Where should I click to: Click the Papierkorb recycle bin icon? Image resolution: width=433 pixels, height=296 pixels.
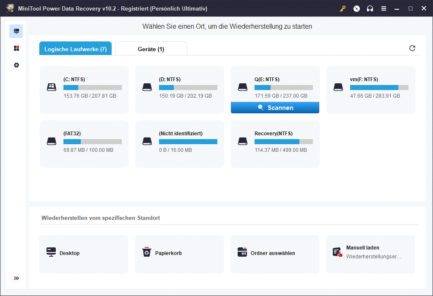point(147,252)
